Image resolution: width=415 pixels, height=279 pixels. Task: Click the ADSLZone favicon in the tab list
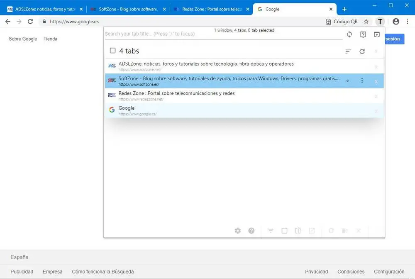(x=112, y=66)
